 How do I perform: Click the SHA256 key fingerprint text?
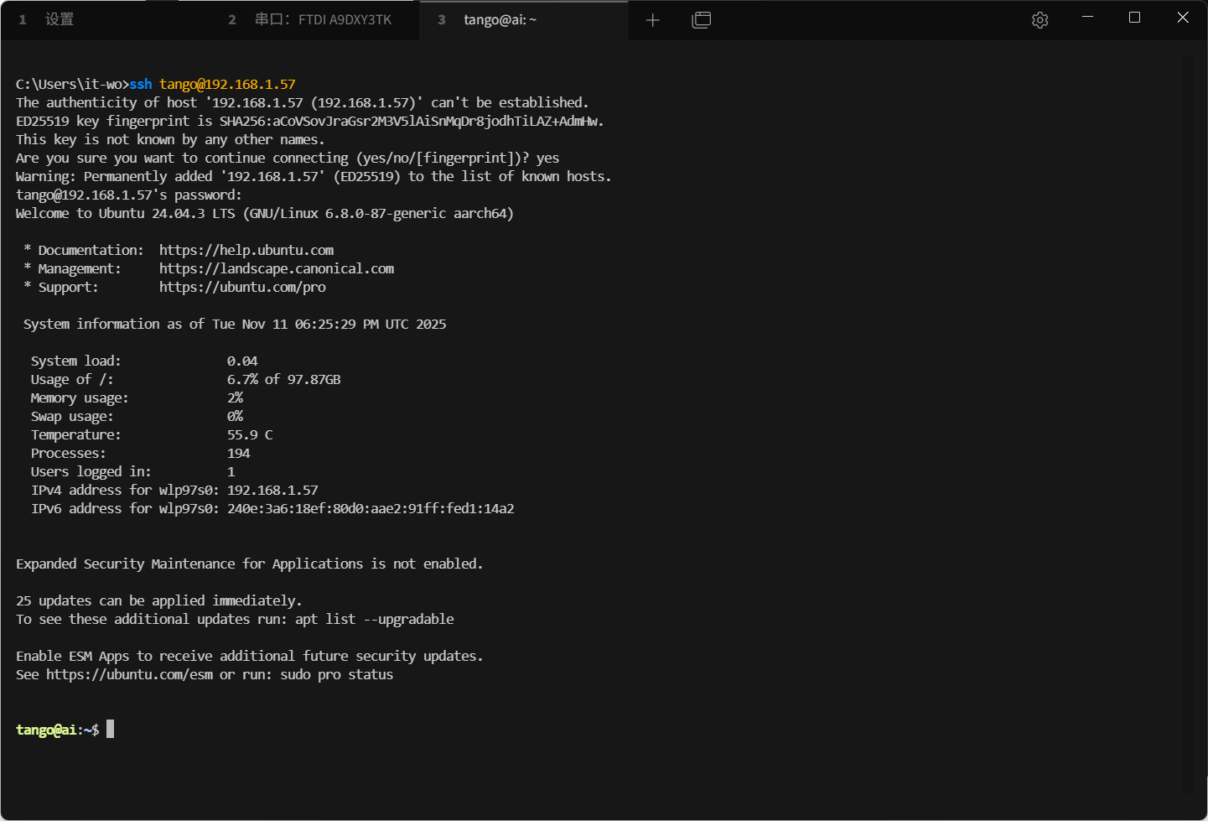pos(411,121)
